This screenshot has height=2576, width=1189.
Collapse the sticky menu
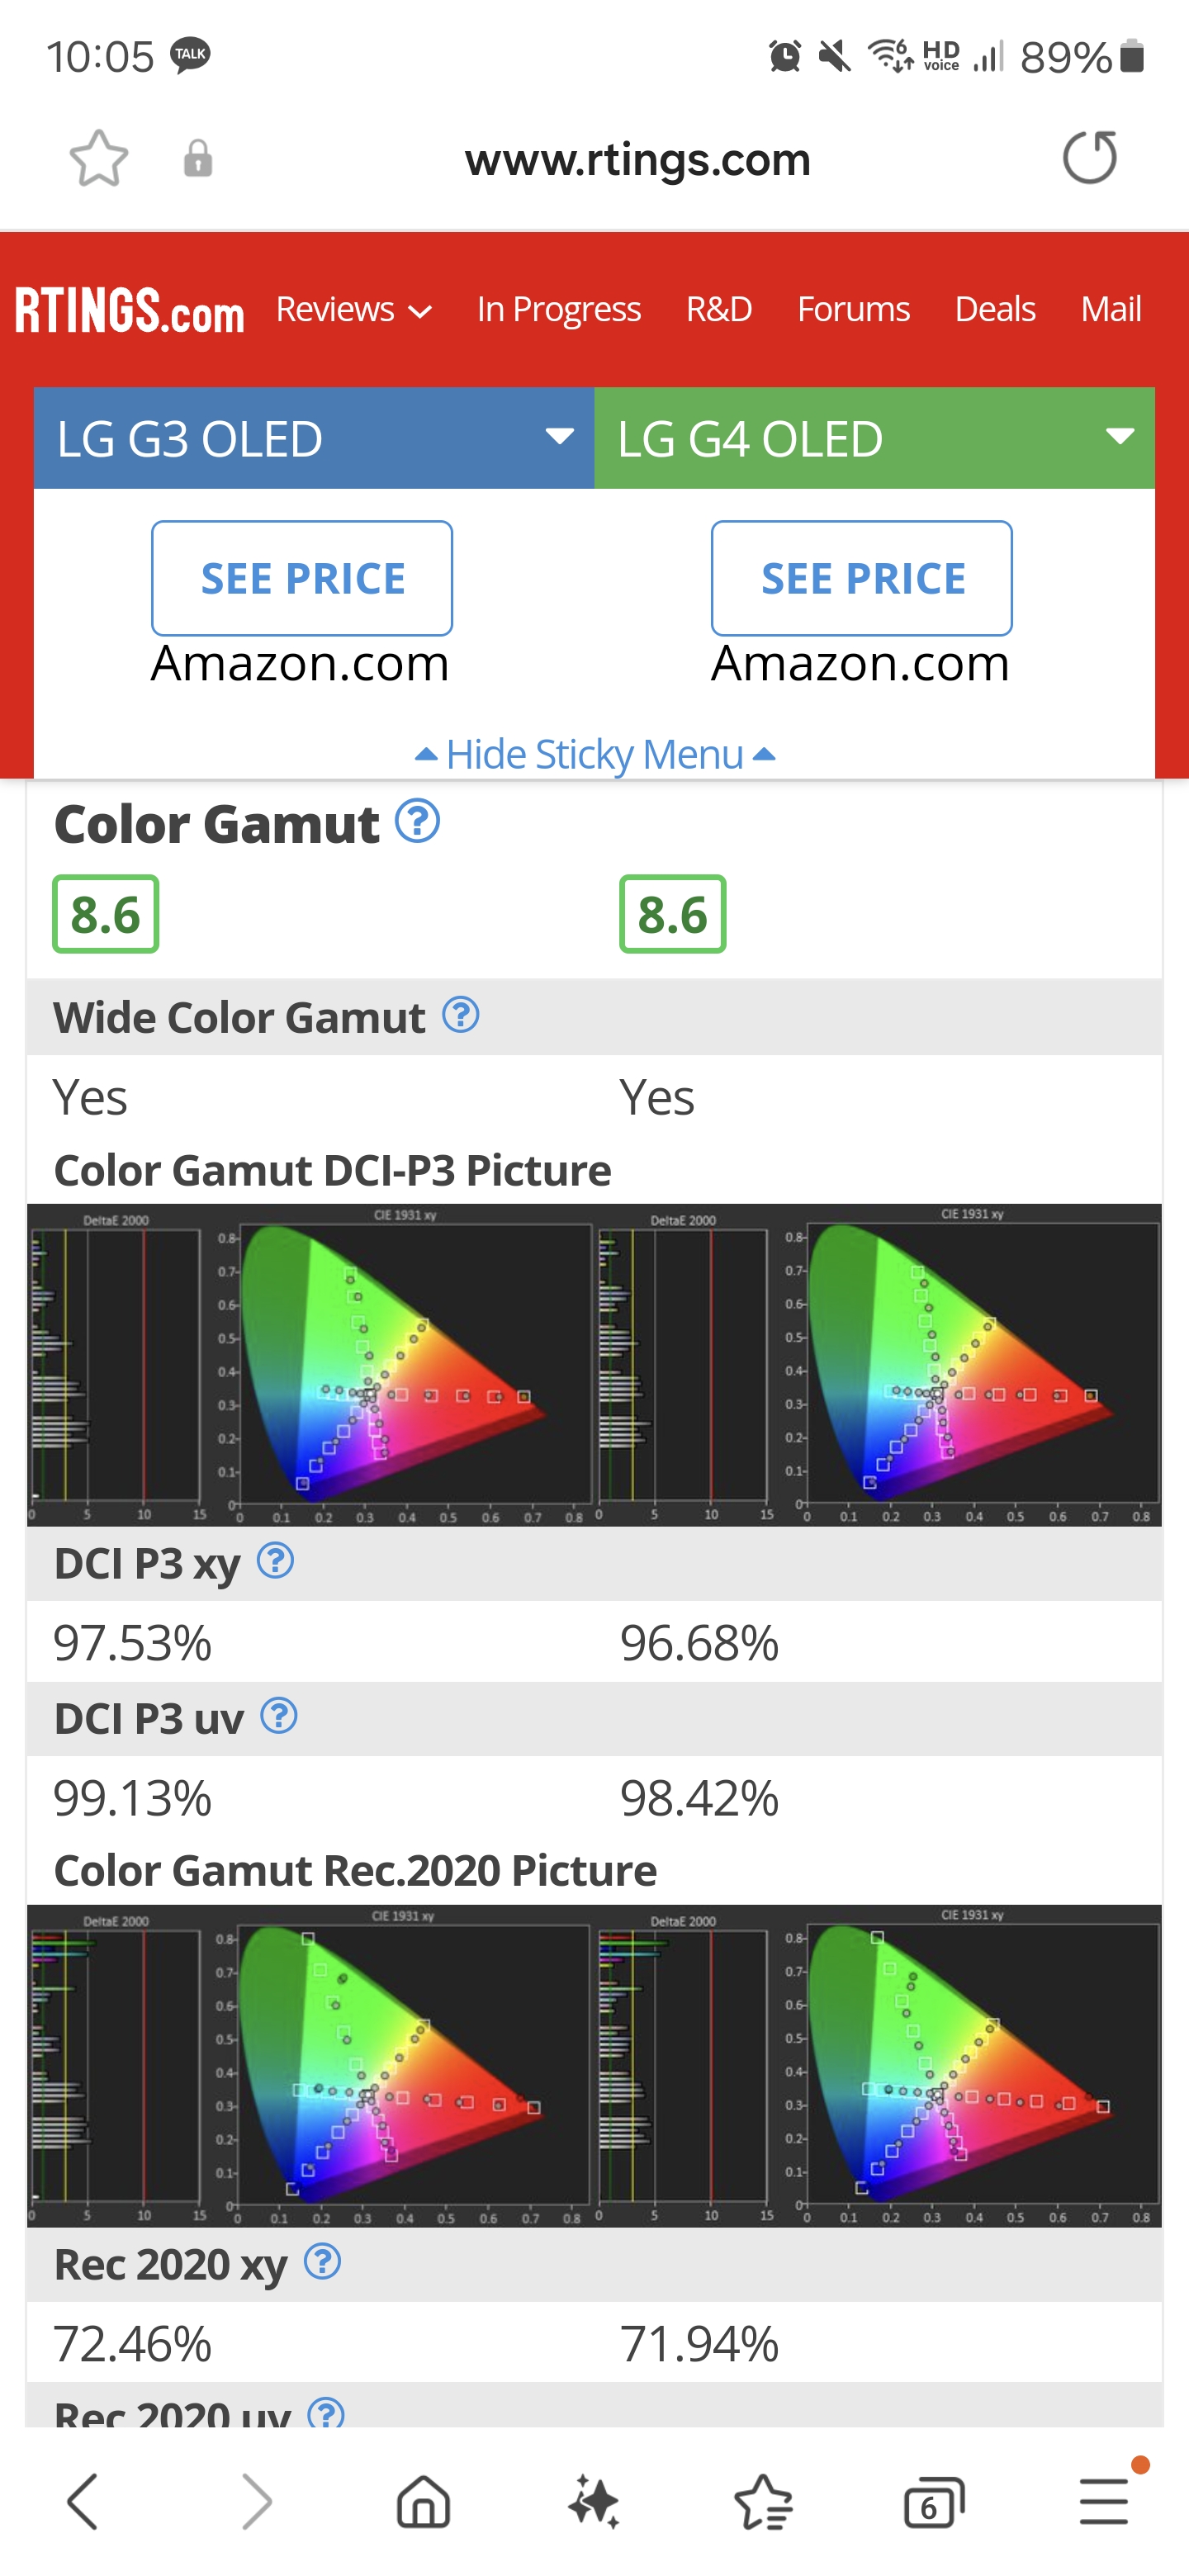click(x=595, y=754)
